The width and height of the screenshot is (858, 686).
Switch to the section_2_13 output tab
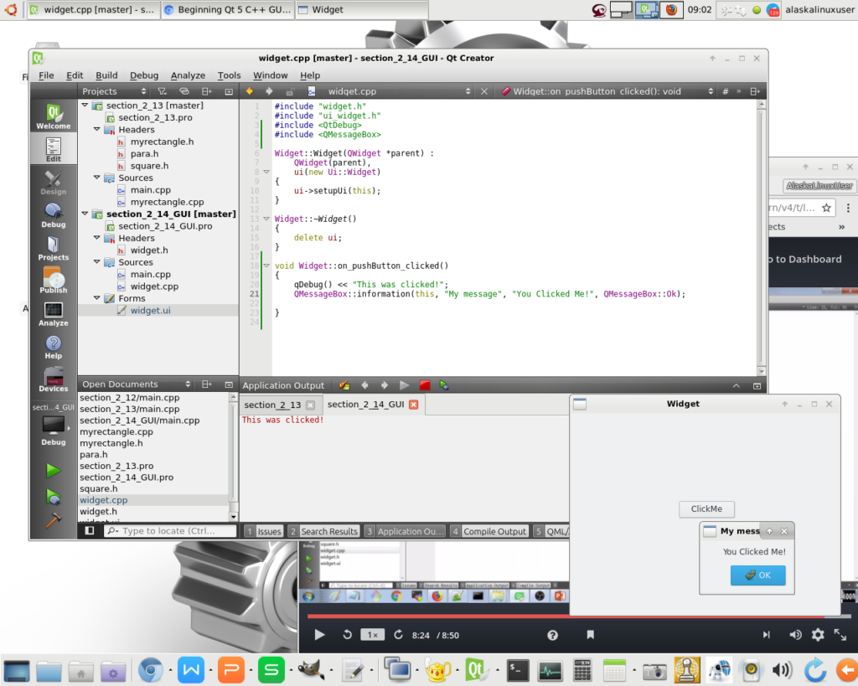(x=272, y=405)
